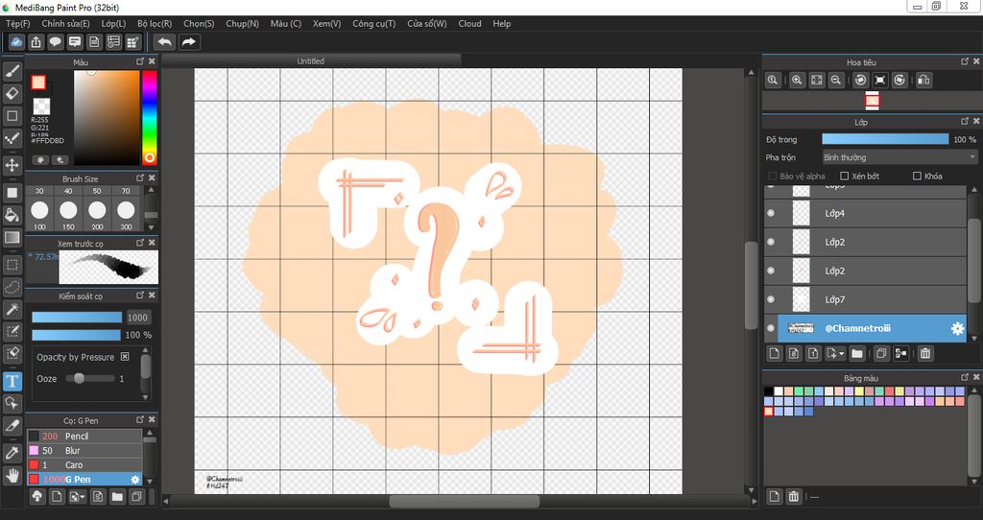Select the Move tool
Image resolution: width=983 pixels, height=520 pixels.
12,165
